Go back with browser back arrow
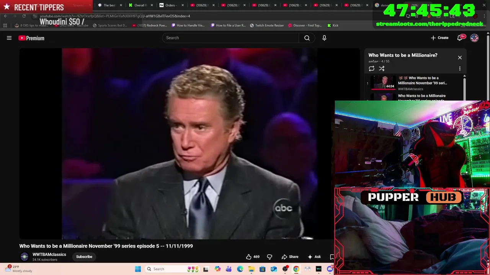 tap(5, 16)
